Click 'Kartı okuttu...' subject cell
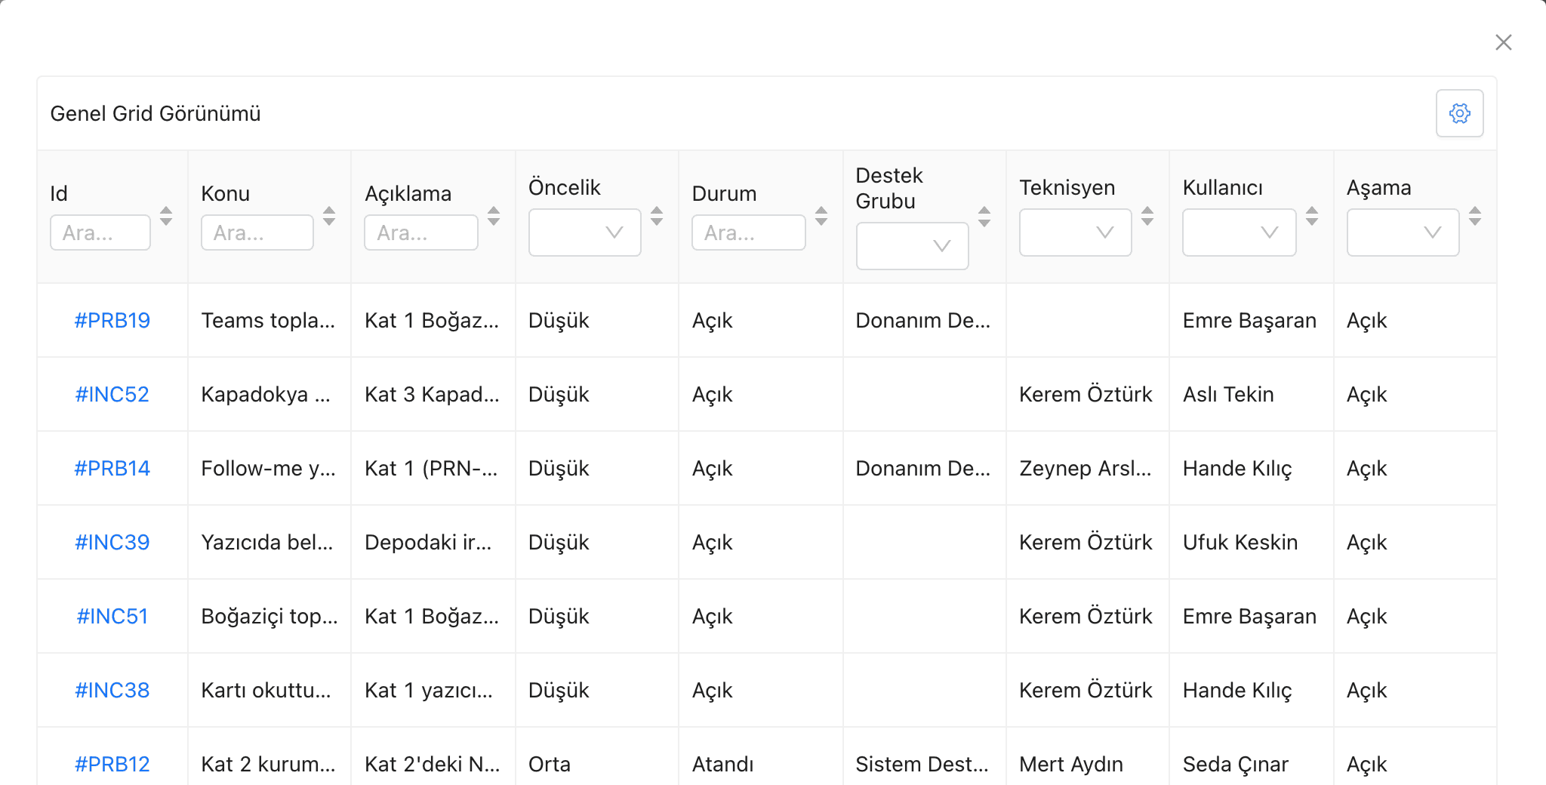The image size is (1546, 785). (x=269, y=690)
